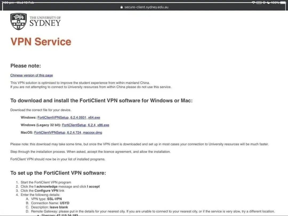Viewport: 288px width, 216px height.
Task: Download FortiClientSetup_6.2.4_x86.exe legacy installer
Action: point(86,125)
